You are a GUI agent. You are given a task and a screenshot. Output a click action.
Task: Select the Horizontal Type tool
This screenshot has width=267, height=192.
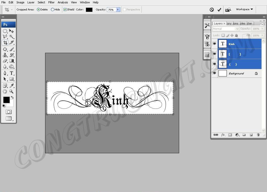pos(11,73)
